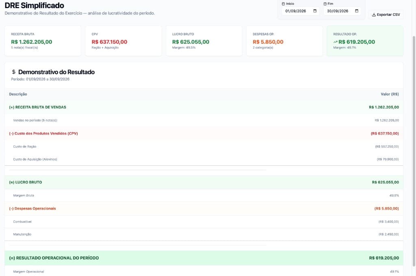Select the Manutenção row label
This screenshot has width=416, height=276.
(x=22, y=234)
